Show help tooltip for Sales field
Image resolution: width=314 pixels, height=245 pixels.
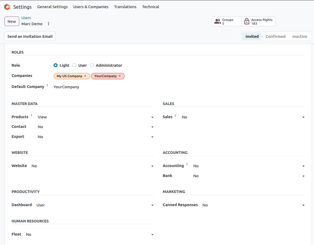pyautogui.click(x=176, y=116)
